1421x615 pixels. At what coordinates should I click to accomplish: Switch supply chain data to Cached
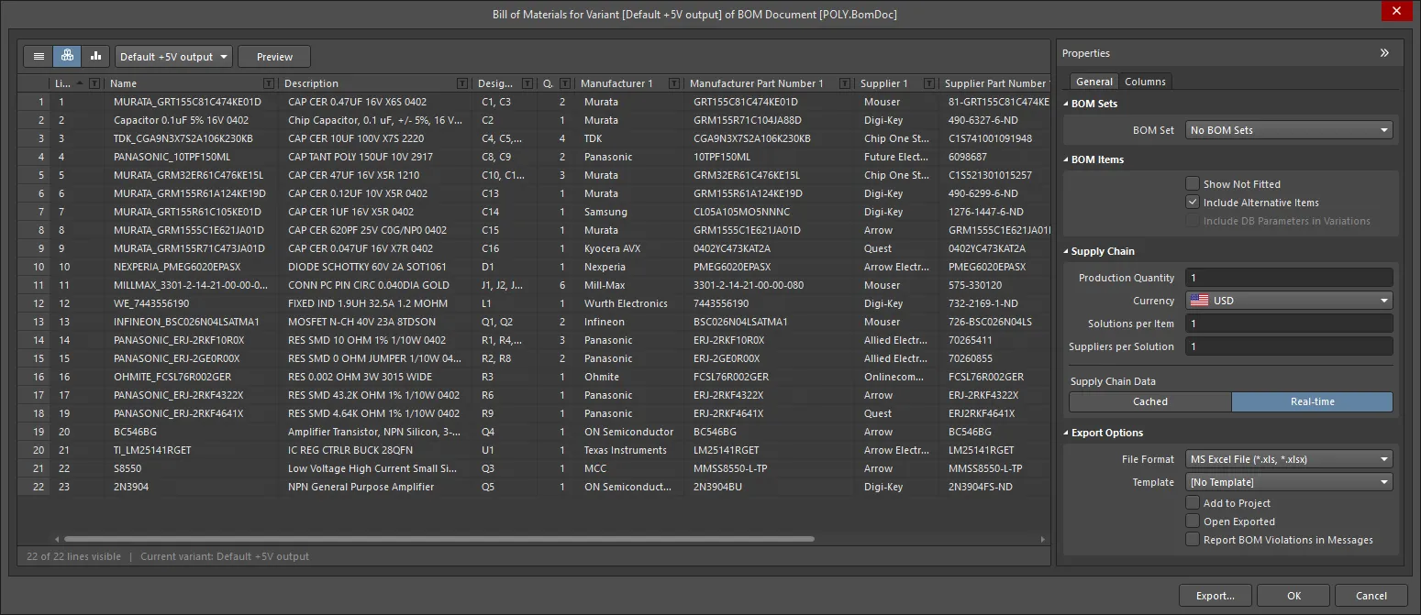[1150, 401]
